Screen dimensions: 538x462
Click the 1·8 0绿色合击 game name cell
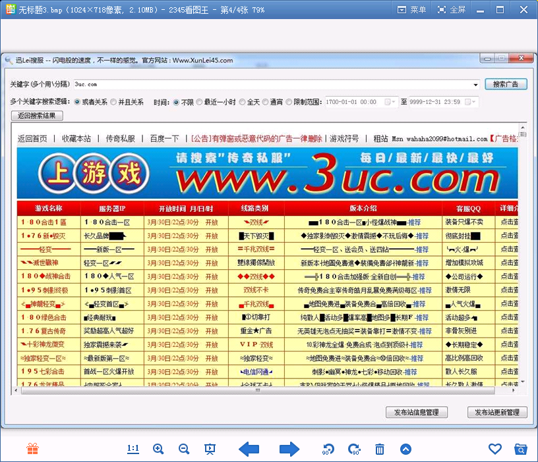coord(49,317)
